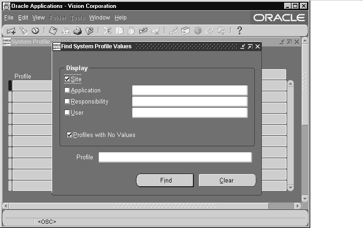Click the <OSC> status bar text

(x=47, y=221)
